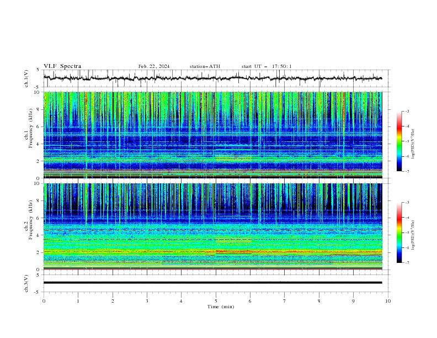Screen dimensions: 437x338
Task: Click the ch.2 frequency spectrogram panel
Action: (x=212, y=226)
